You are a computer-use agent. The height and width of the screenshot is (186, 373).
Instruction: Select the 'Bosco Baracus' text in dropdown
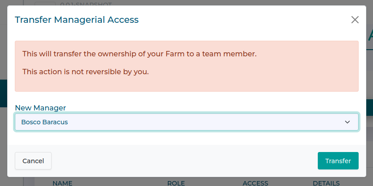pyautogui.click(x=44, y=122)
